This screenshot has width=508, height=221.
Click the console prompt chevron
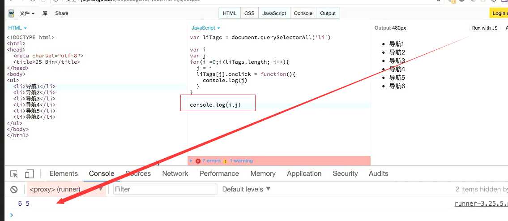(12, 215)
